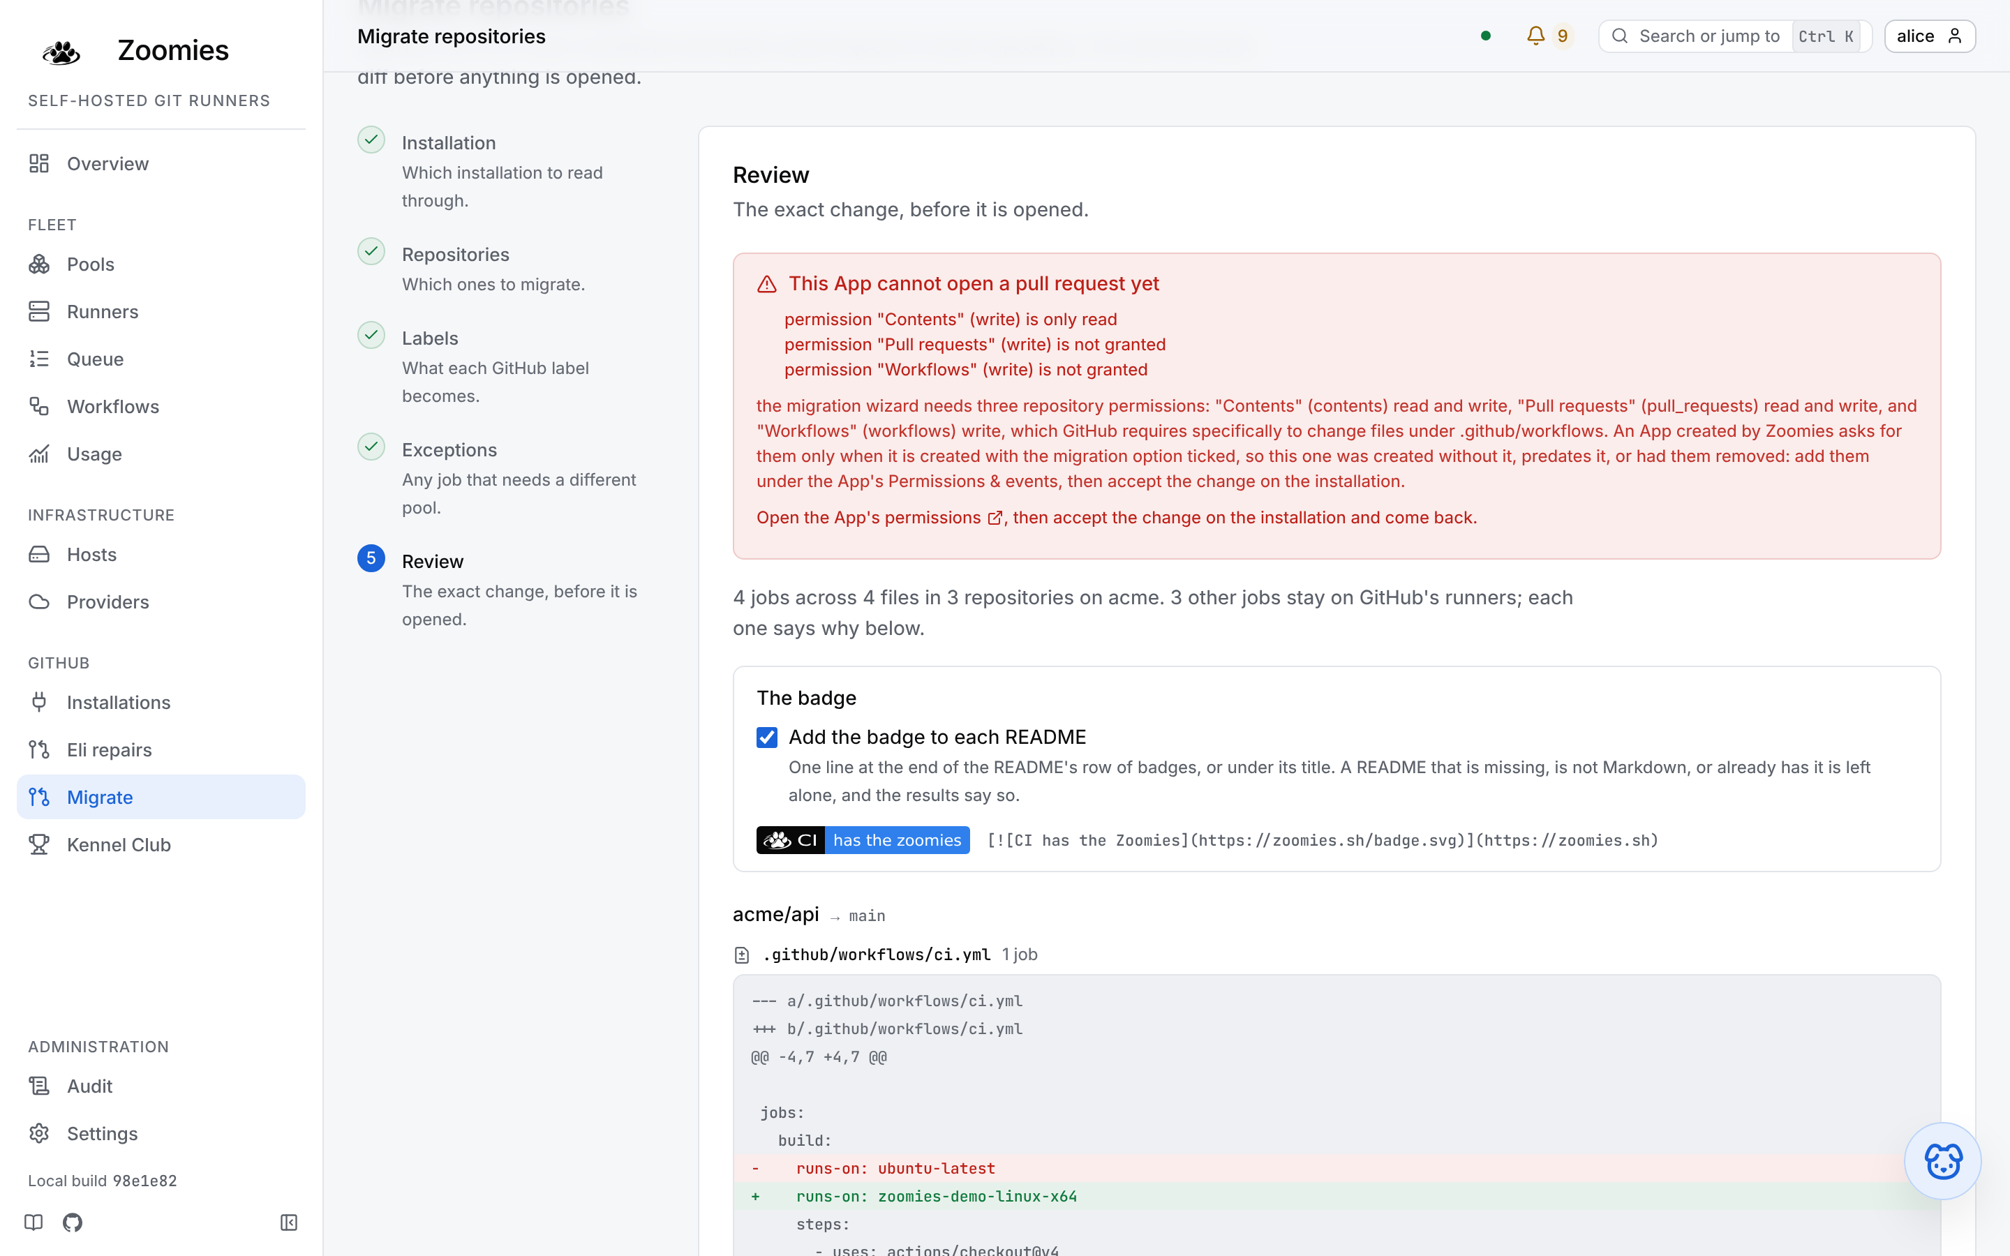Click the Hosts drive icon
This screenshot has width=2010, height=1256.
[x=39, y=554]
